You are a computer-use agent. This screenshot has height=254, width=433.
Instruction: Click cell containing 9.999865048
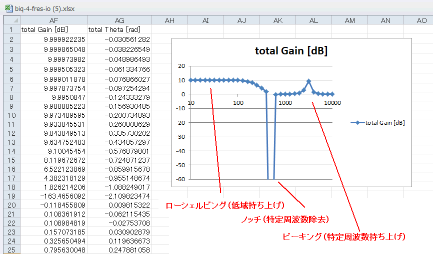(53, 49)
